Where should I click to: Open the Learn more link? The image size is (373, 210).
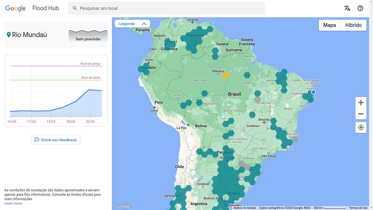(x=13, y=203)
